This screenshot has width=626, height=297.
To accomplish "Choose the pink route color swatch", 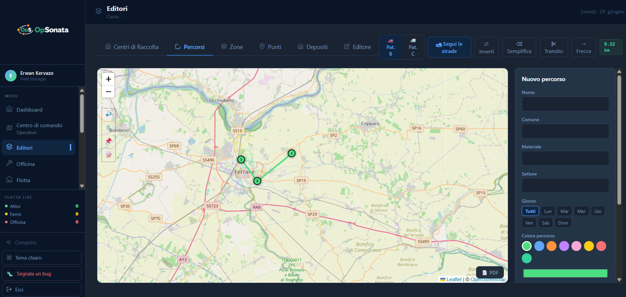I will [x=576, y=246].
